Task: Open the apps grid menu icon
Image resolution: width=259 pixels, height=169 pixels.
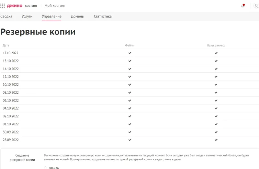Action: [x=3, y=6]
